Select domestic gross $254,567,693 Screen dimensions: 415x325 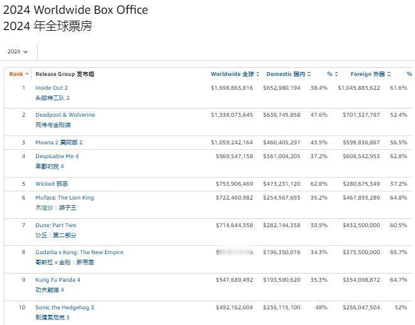[x=282, y=198]
